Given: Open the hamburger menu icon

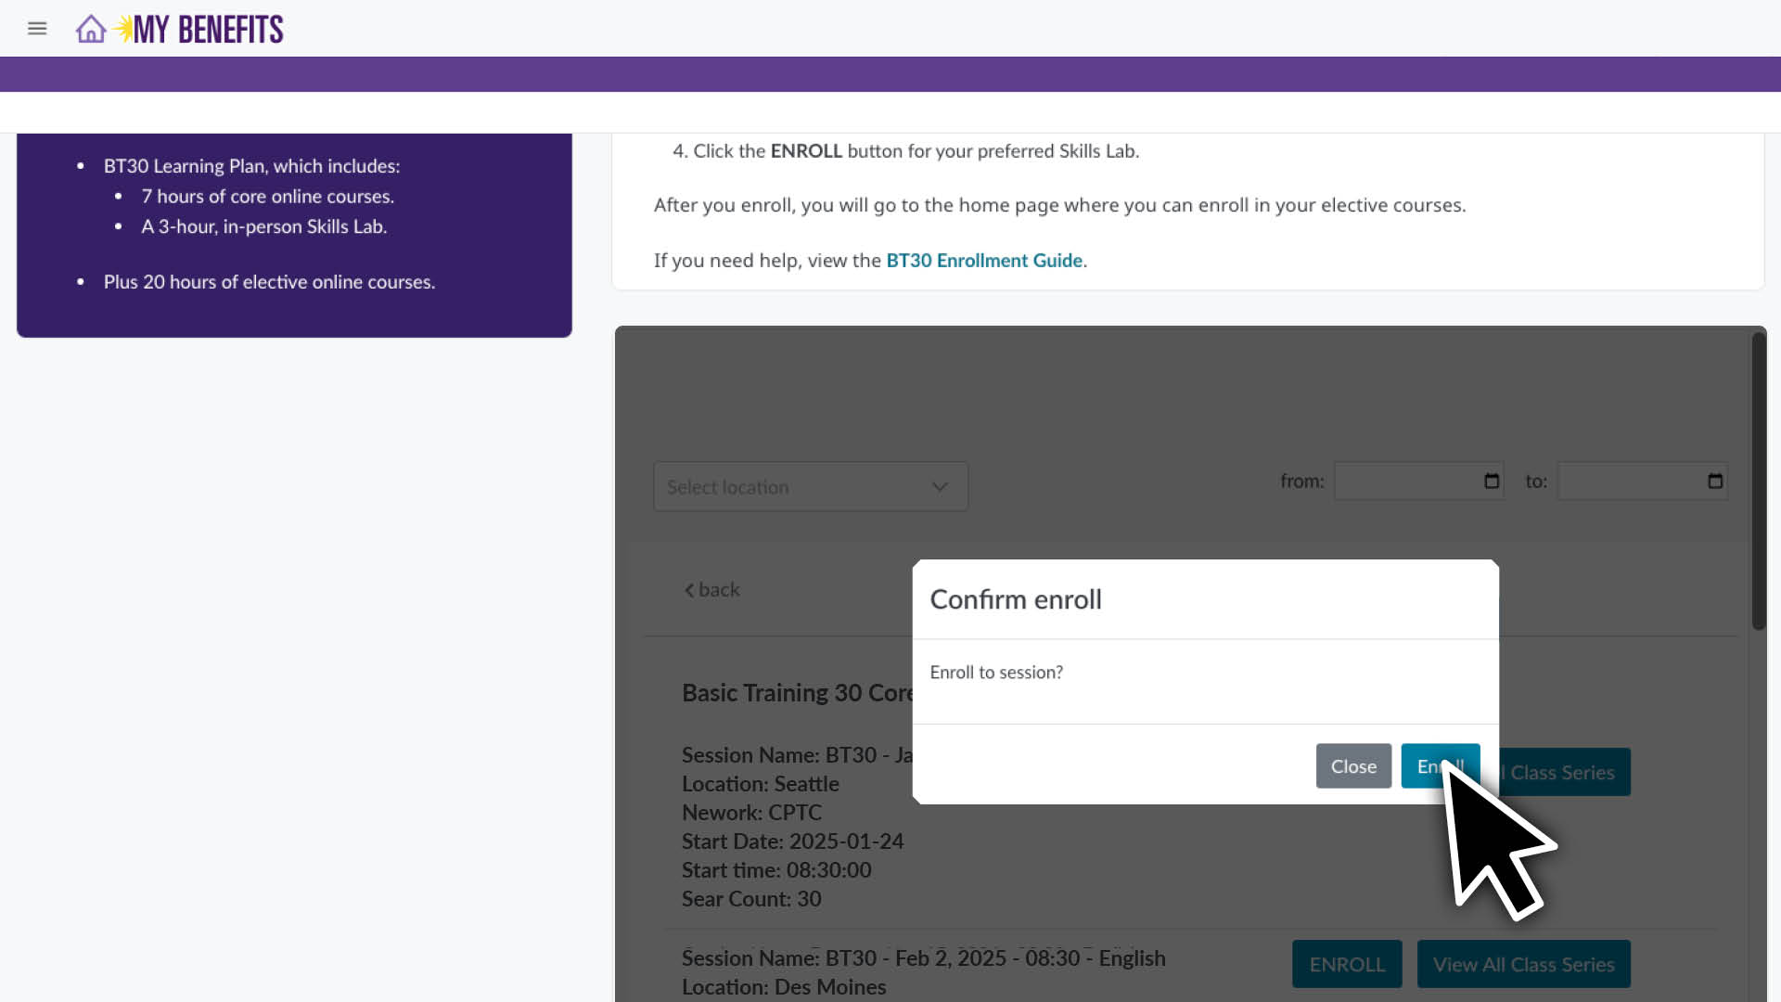Looking at the screenshot, I should [37, 29].
